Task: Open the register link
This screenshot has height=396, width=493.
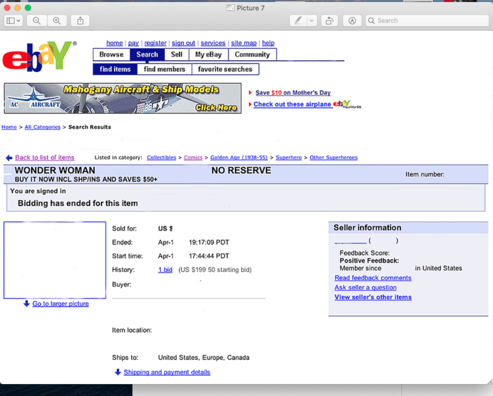Action: coord(155,43)
